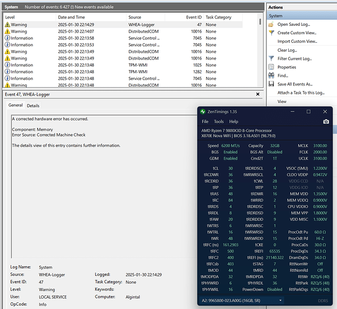Click the VSOC (SMU) value 1.2200V
Screen dimensions: 337x309
(320, 168)
